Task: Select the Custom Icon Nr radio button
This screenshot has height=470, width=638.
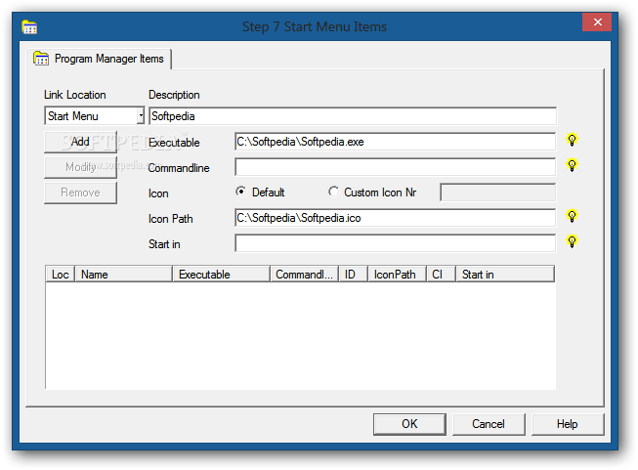Action: pos(333,192)
